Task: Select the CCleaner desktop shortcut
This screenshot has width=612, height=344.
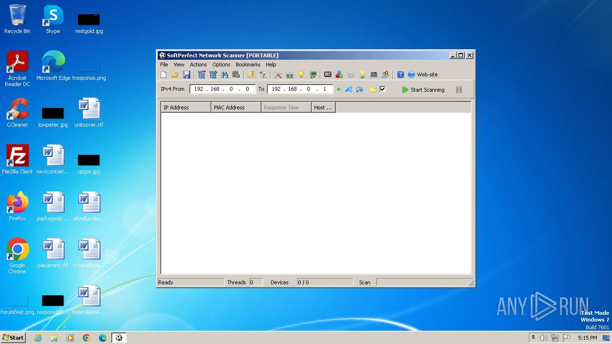Action: (17, 113)
